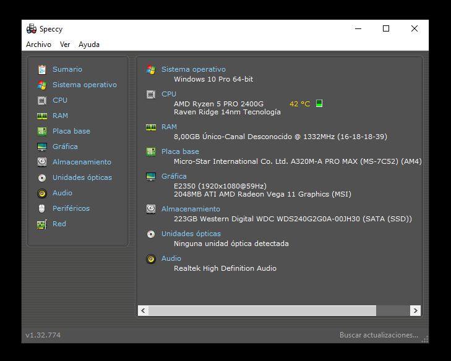Viewport: 451px width, 361px height.
Task: Click the disc icon next to Unidades ópticas heading
Action: coord(151,234)
